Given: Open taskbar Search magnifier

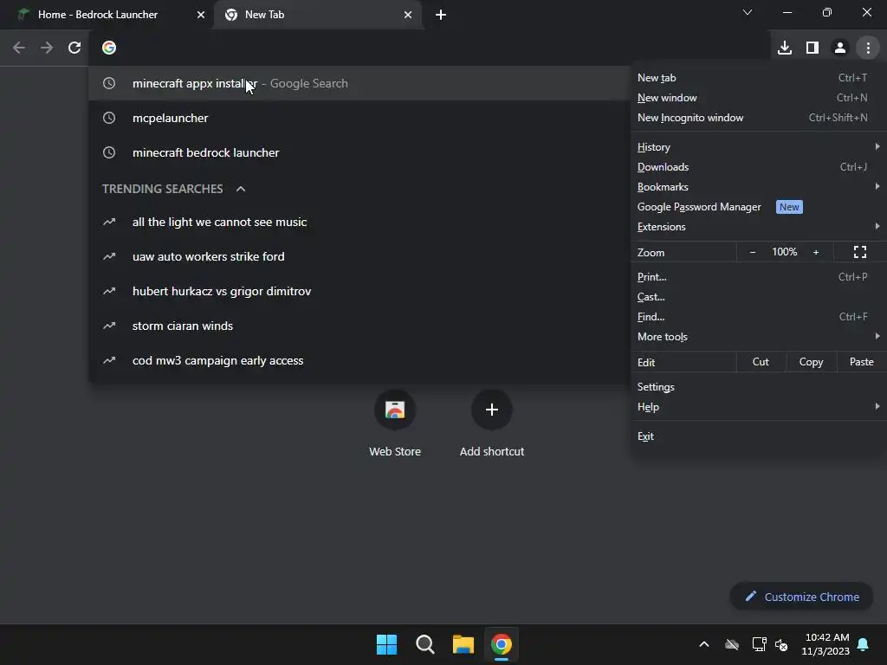Looking at the screenshot, I should pos(424,644).
